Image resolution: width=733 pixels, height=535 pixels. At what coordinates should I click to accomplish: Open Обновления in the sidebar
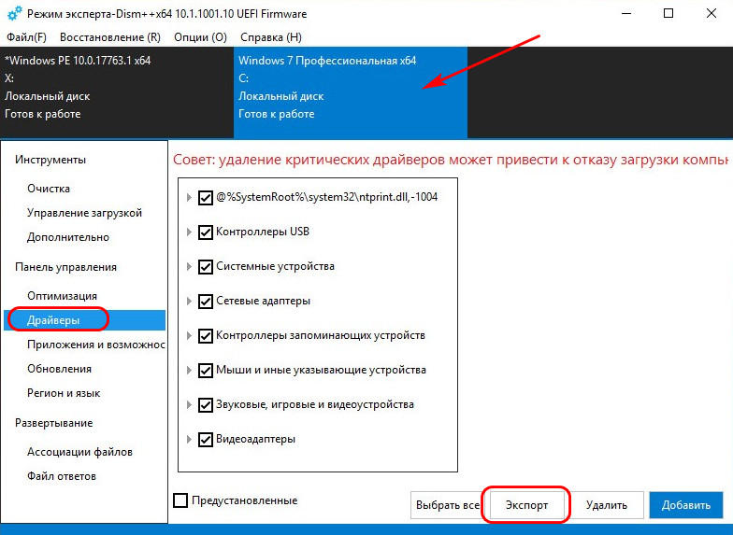pyautogui.click(x=60, y=369)
